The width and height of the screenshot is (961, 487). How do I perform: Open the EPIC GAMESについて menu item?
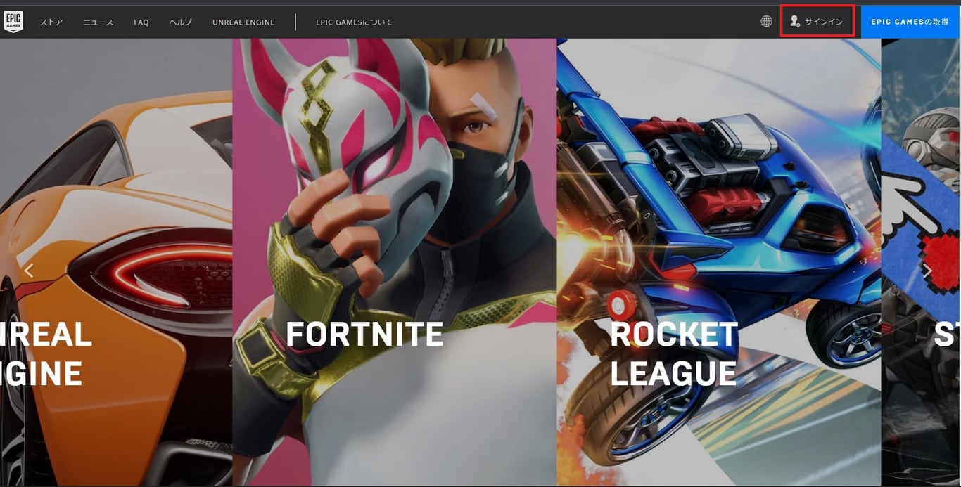tap(355, 22)
